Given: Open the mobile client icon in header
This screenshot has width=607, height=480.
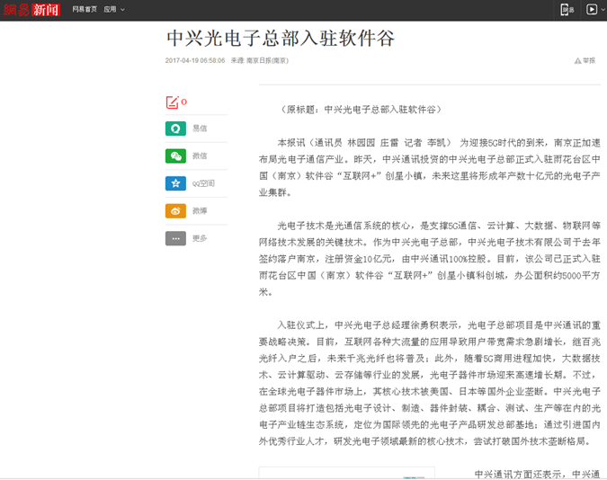Looking at the screenshot, I should click(x=566, y=9).
